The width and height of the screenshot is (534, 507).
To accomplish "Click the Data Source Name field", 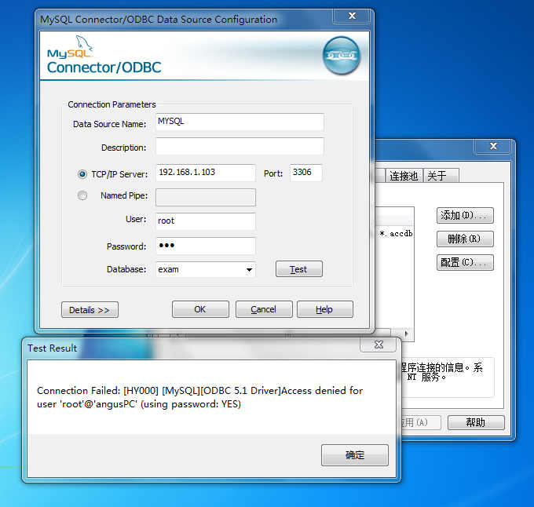I will tap(240, 122).
